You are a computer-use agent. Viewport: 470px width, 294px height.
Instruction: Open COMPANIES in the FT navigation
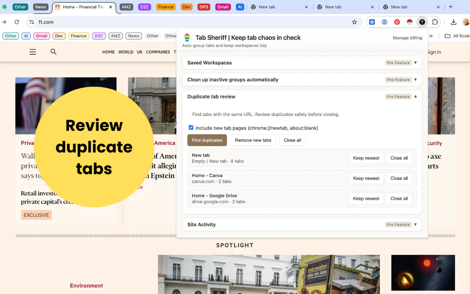158,52
